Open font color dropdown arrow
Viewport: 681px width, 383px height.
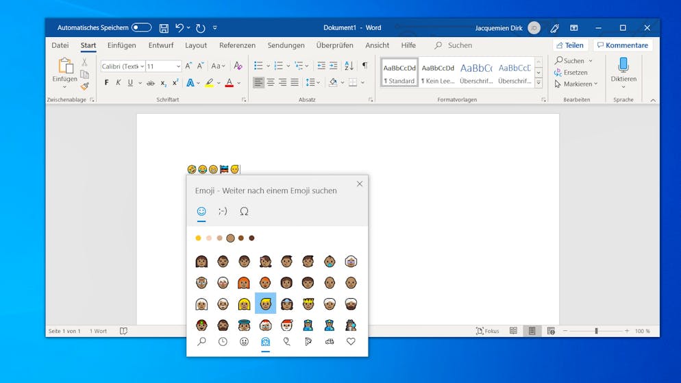pos(239,83)
